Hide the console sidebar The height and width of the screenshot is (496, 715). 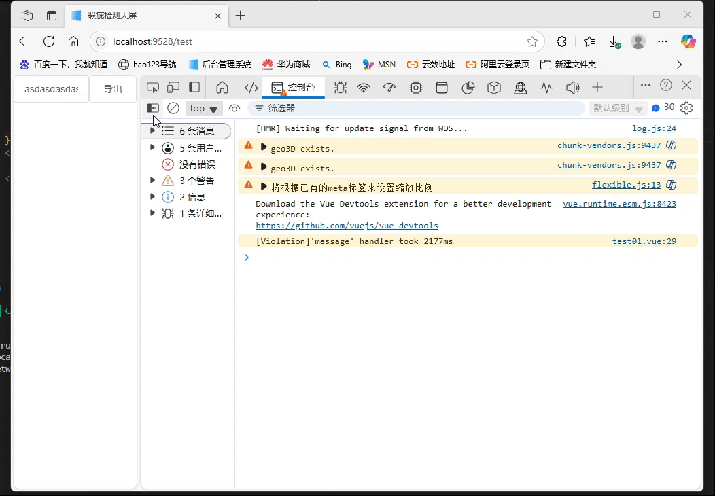pyautogui.click(x=153, y=108)
